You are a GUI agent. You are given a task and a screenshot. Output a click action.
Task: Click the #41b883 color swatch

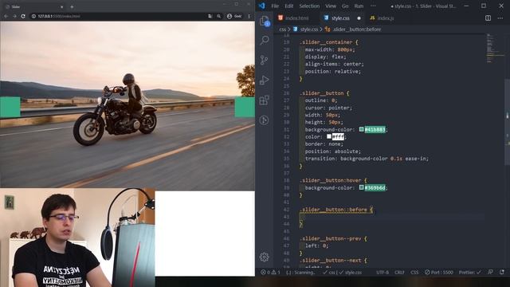pyautogui.click(x=361, y=129)
